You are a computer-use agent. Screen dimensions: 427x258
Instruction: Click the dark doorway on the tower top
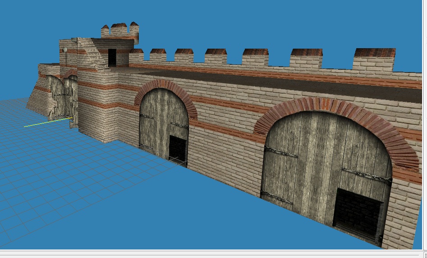tap(112, 58)
